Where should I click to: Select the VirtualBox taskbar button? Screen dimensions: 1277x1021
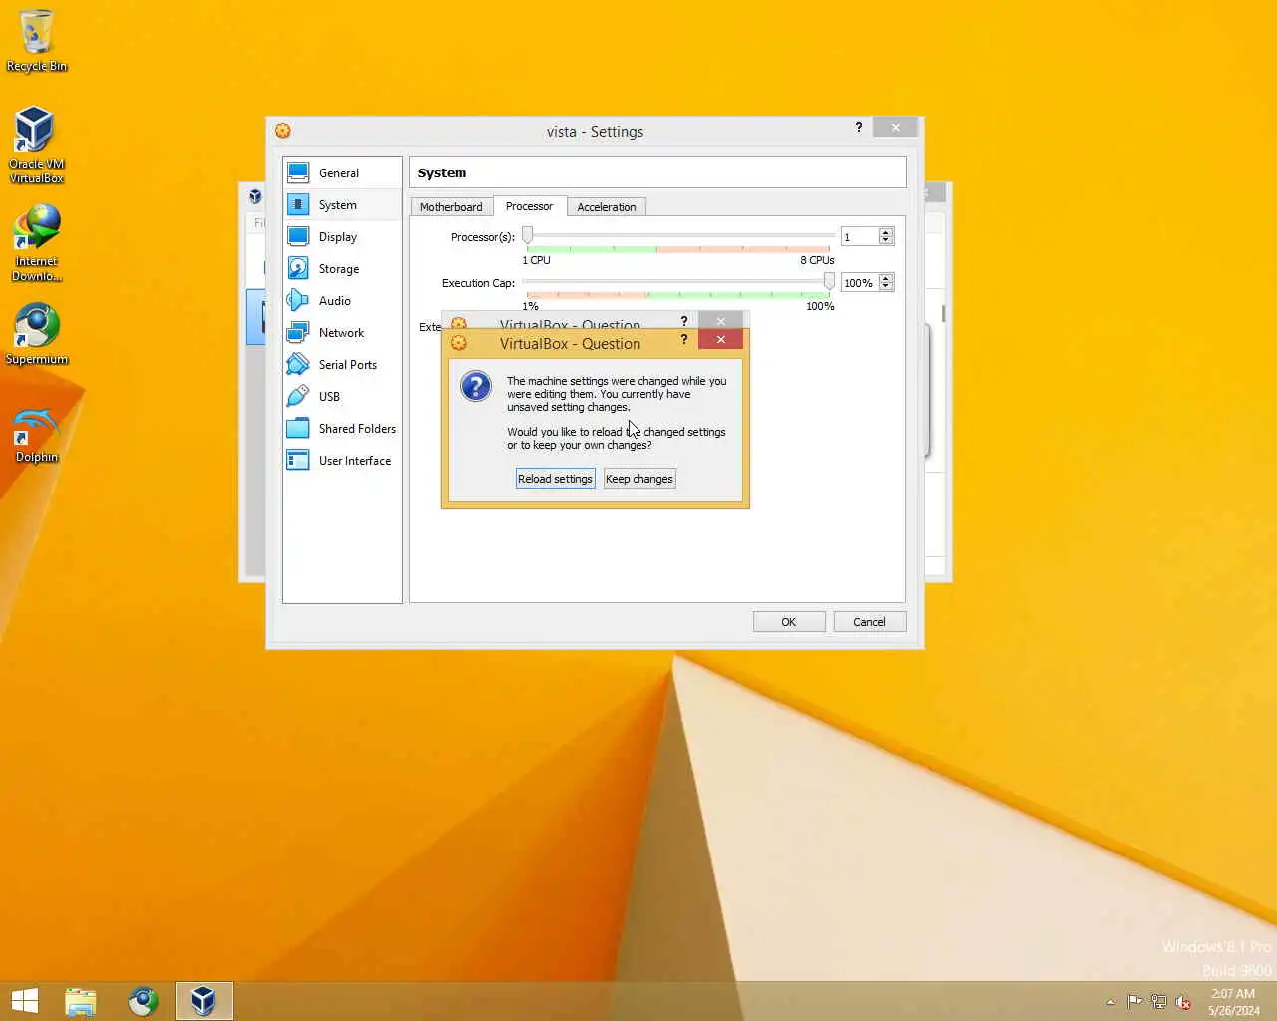[205, 1001]
